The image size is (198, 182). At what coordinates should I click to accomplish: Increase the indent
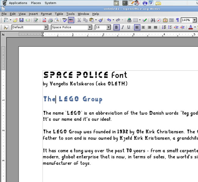tap(182, 27)
